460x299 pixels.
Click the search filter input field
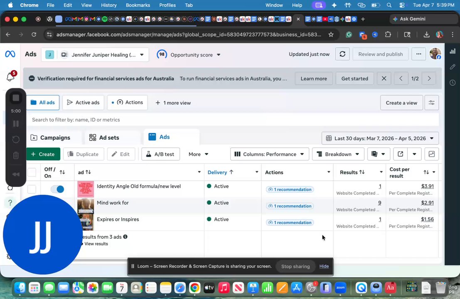[233, 120]
